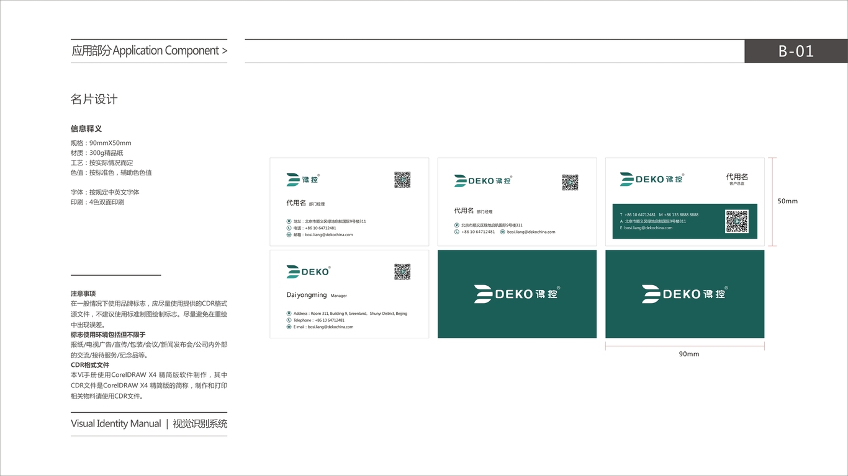Viewport: 848px width, 476px height.
Task: Click the 应用部分 Application Component > header
Action: [x=149, y=51]
